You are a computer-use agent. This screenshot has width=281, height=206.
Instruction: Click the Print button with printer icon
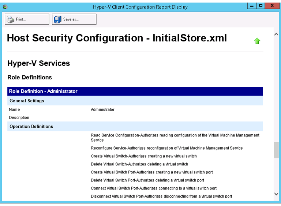pyautogui.click(x=27, y=19)
